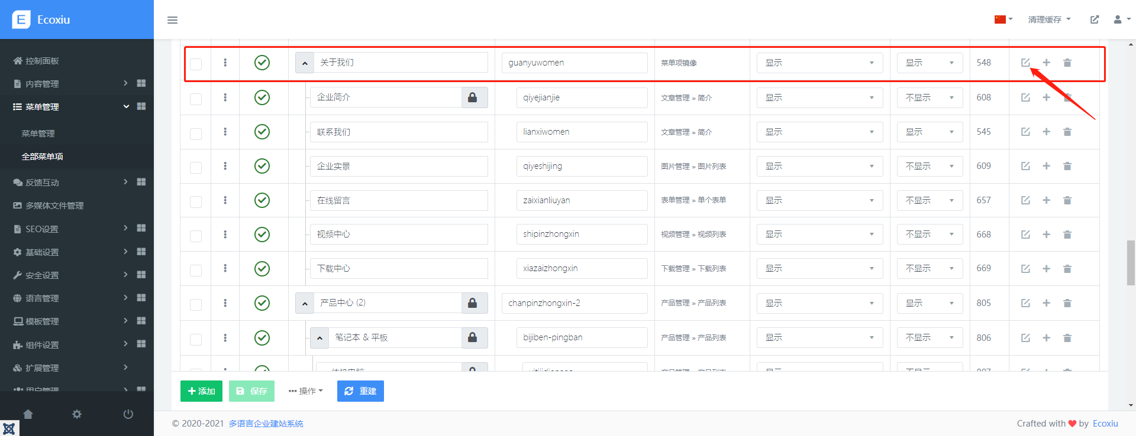Open 操作 actions dropdown

point(306,391)
